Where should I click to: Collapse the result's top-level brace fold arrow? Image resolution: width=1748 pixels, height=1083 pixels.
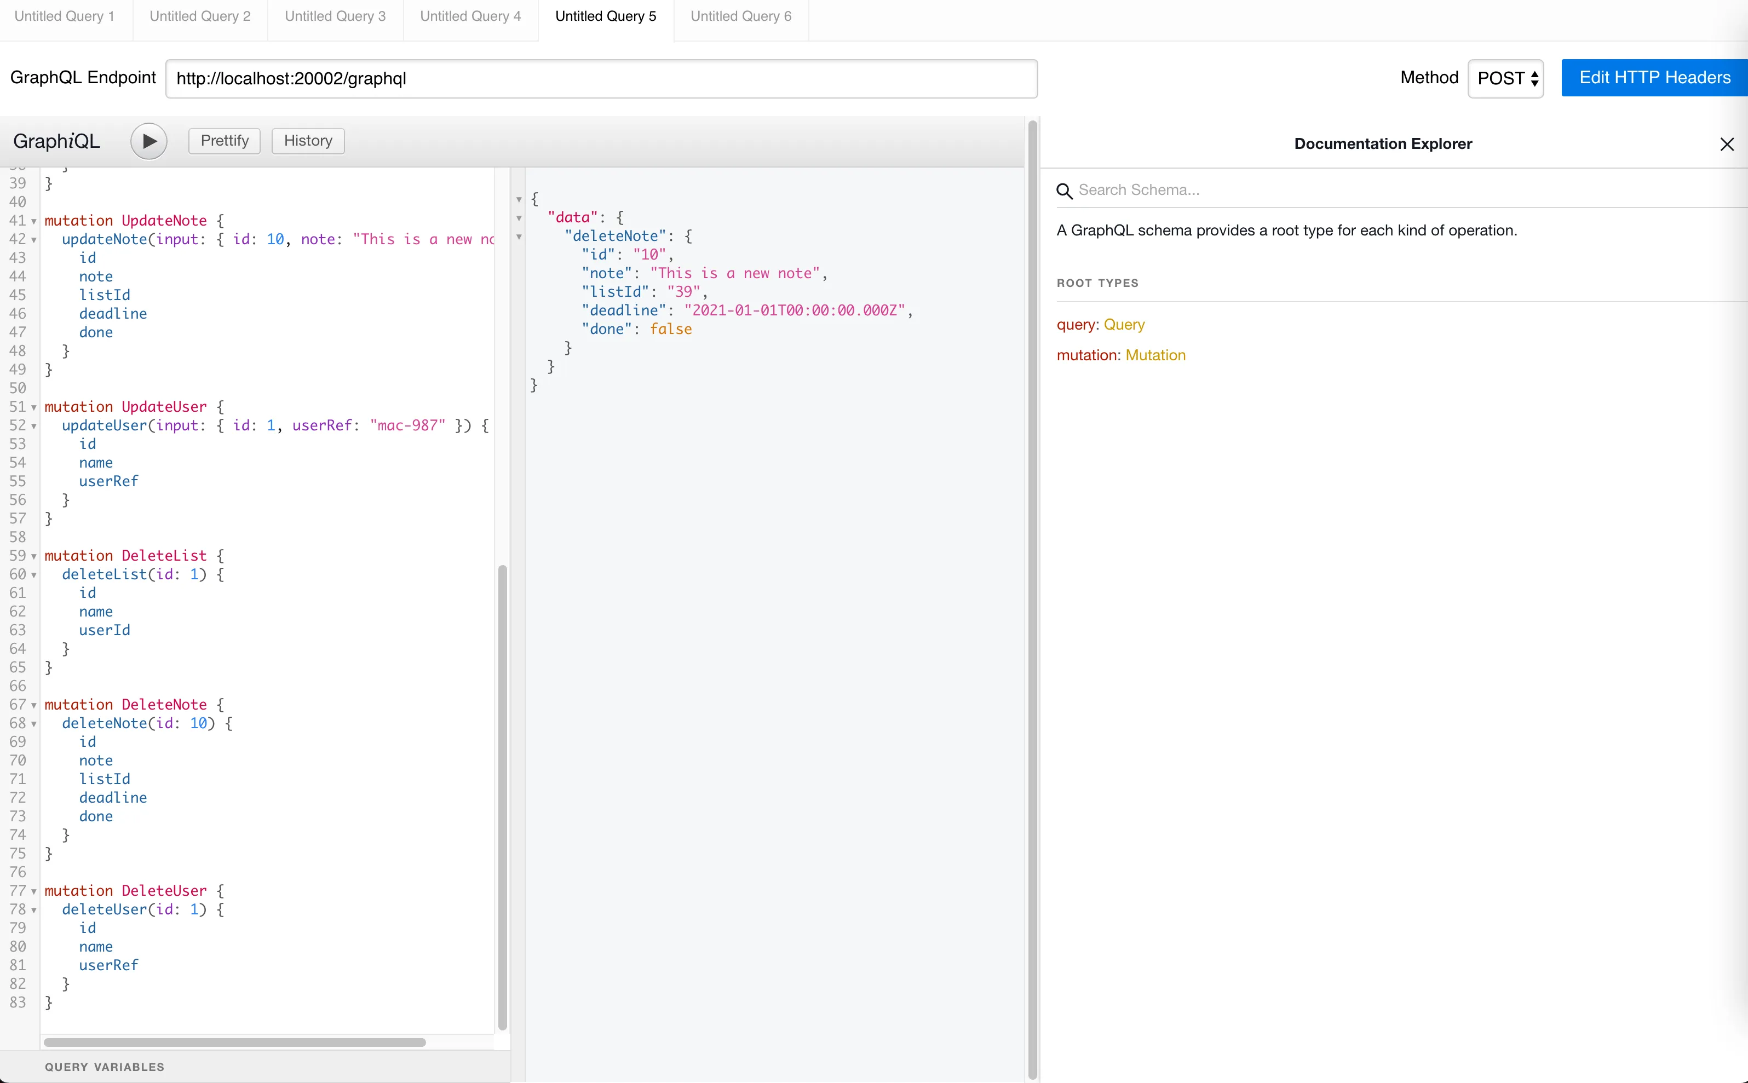coord(519,200)
